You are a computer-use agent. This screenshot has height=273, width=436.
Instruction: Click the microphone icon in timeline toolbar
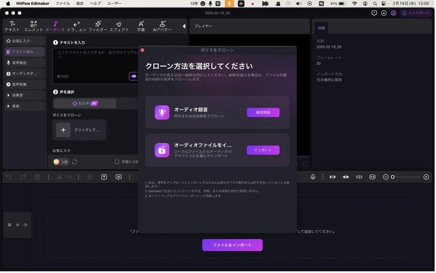point(313,176)
